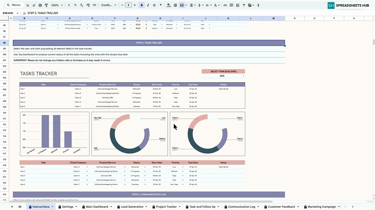The width and height of the screenshot is (375, 210).
Task: Click the font size input box
Action: click(128, 5)
